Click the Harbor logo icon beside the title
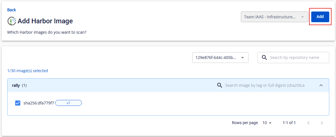Screen dimensions: 336x137 coord(12,21)
